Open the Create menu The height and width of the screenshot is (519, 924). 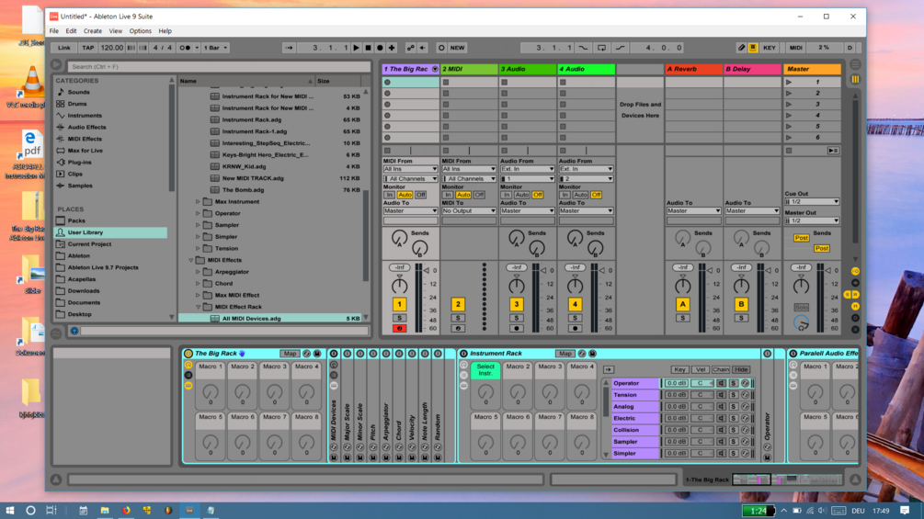point(93,30)
